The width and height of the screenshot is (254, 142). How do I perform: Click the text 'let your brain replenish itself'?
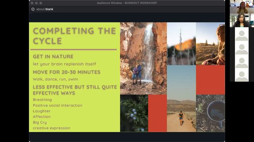tap(64, 64)
